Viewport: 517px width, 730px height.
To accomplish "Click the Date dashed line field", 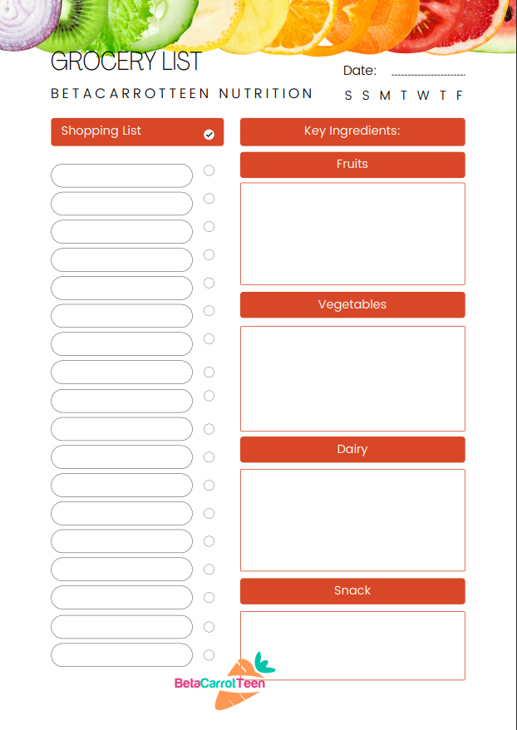I will tap(428, 75).
